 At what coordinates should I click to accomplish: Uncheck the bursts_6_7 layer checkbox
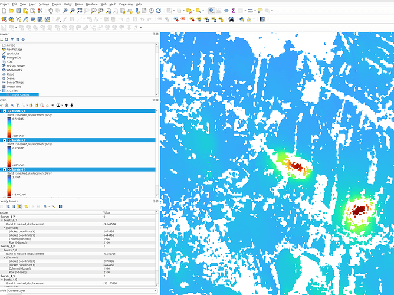[x=5, y=140]
